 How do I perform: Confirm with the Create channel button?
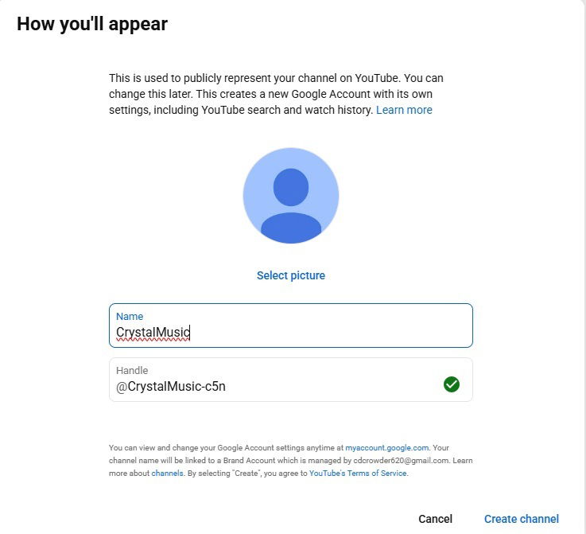pos(522,519)
